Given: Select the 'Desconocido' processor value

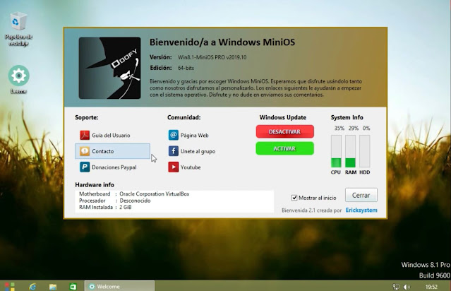Looking at the screenshot, I should pos(135,201).
